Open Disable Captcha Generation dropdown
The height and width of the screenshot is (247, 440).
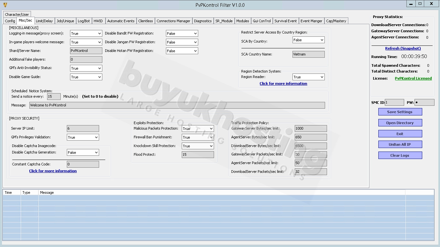(x=83, y=153)
